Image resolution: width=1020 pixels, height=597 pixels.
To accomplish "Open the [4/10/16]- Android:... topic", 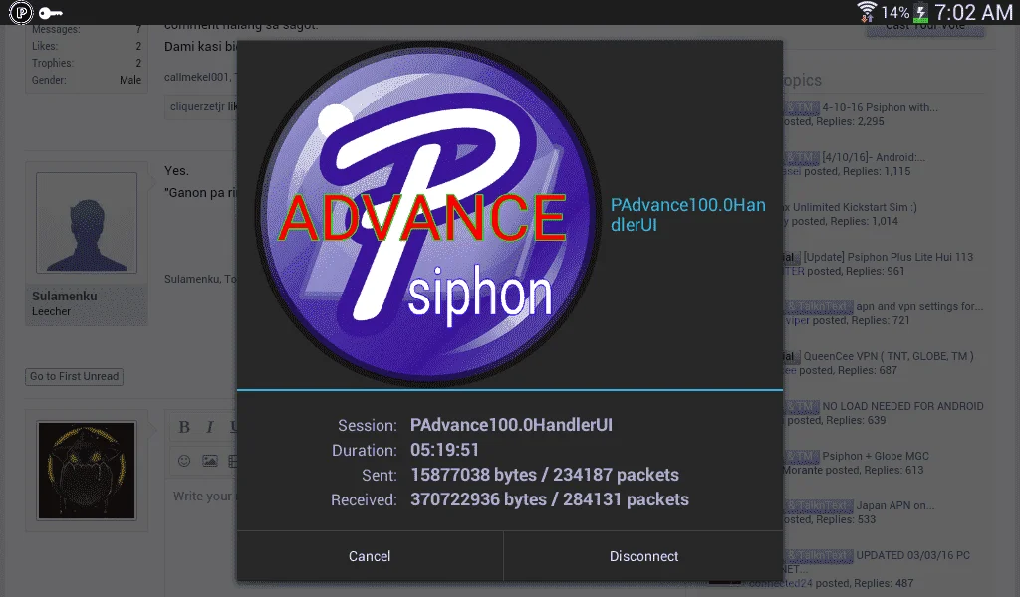I will pyautogui.click(x=873, y=157).
